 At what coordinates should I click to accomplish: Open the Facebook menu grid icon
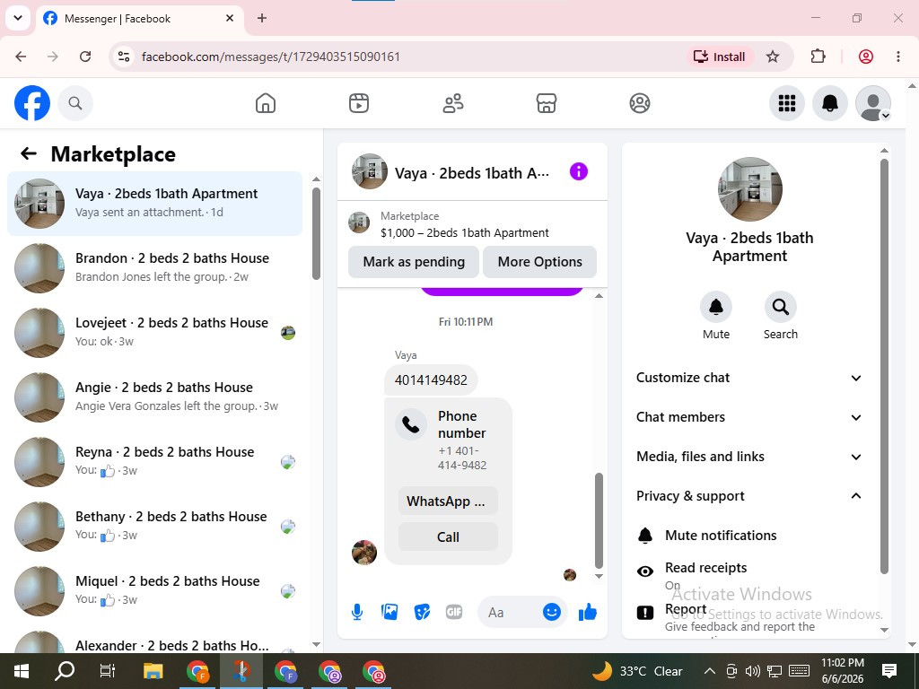(x=786, y=103)
